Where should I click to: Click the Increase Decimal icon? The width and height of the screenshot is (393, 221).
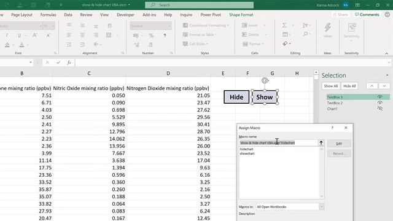pyautogui.click(x=137, y=45)
